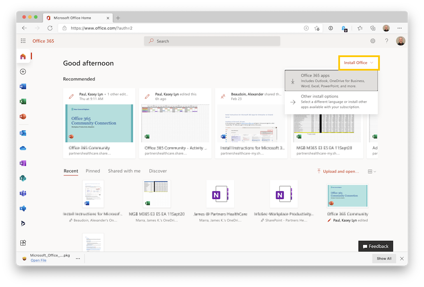Open account profile picture in Office header
Image resolution: width=424 pixels, height=287 pixels.
(401, 41)
